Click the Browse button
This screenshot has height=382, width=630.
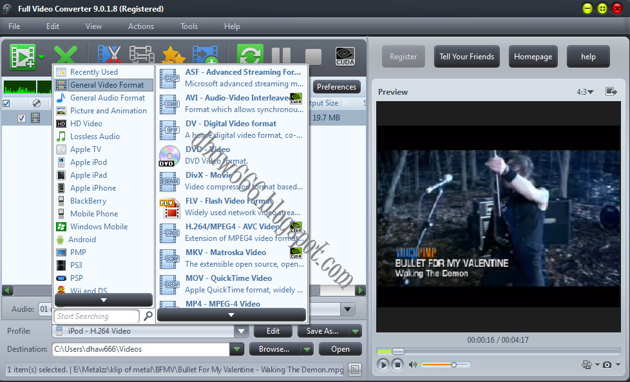tap(274, 349)
